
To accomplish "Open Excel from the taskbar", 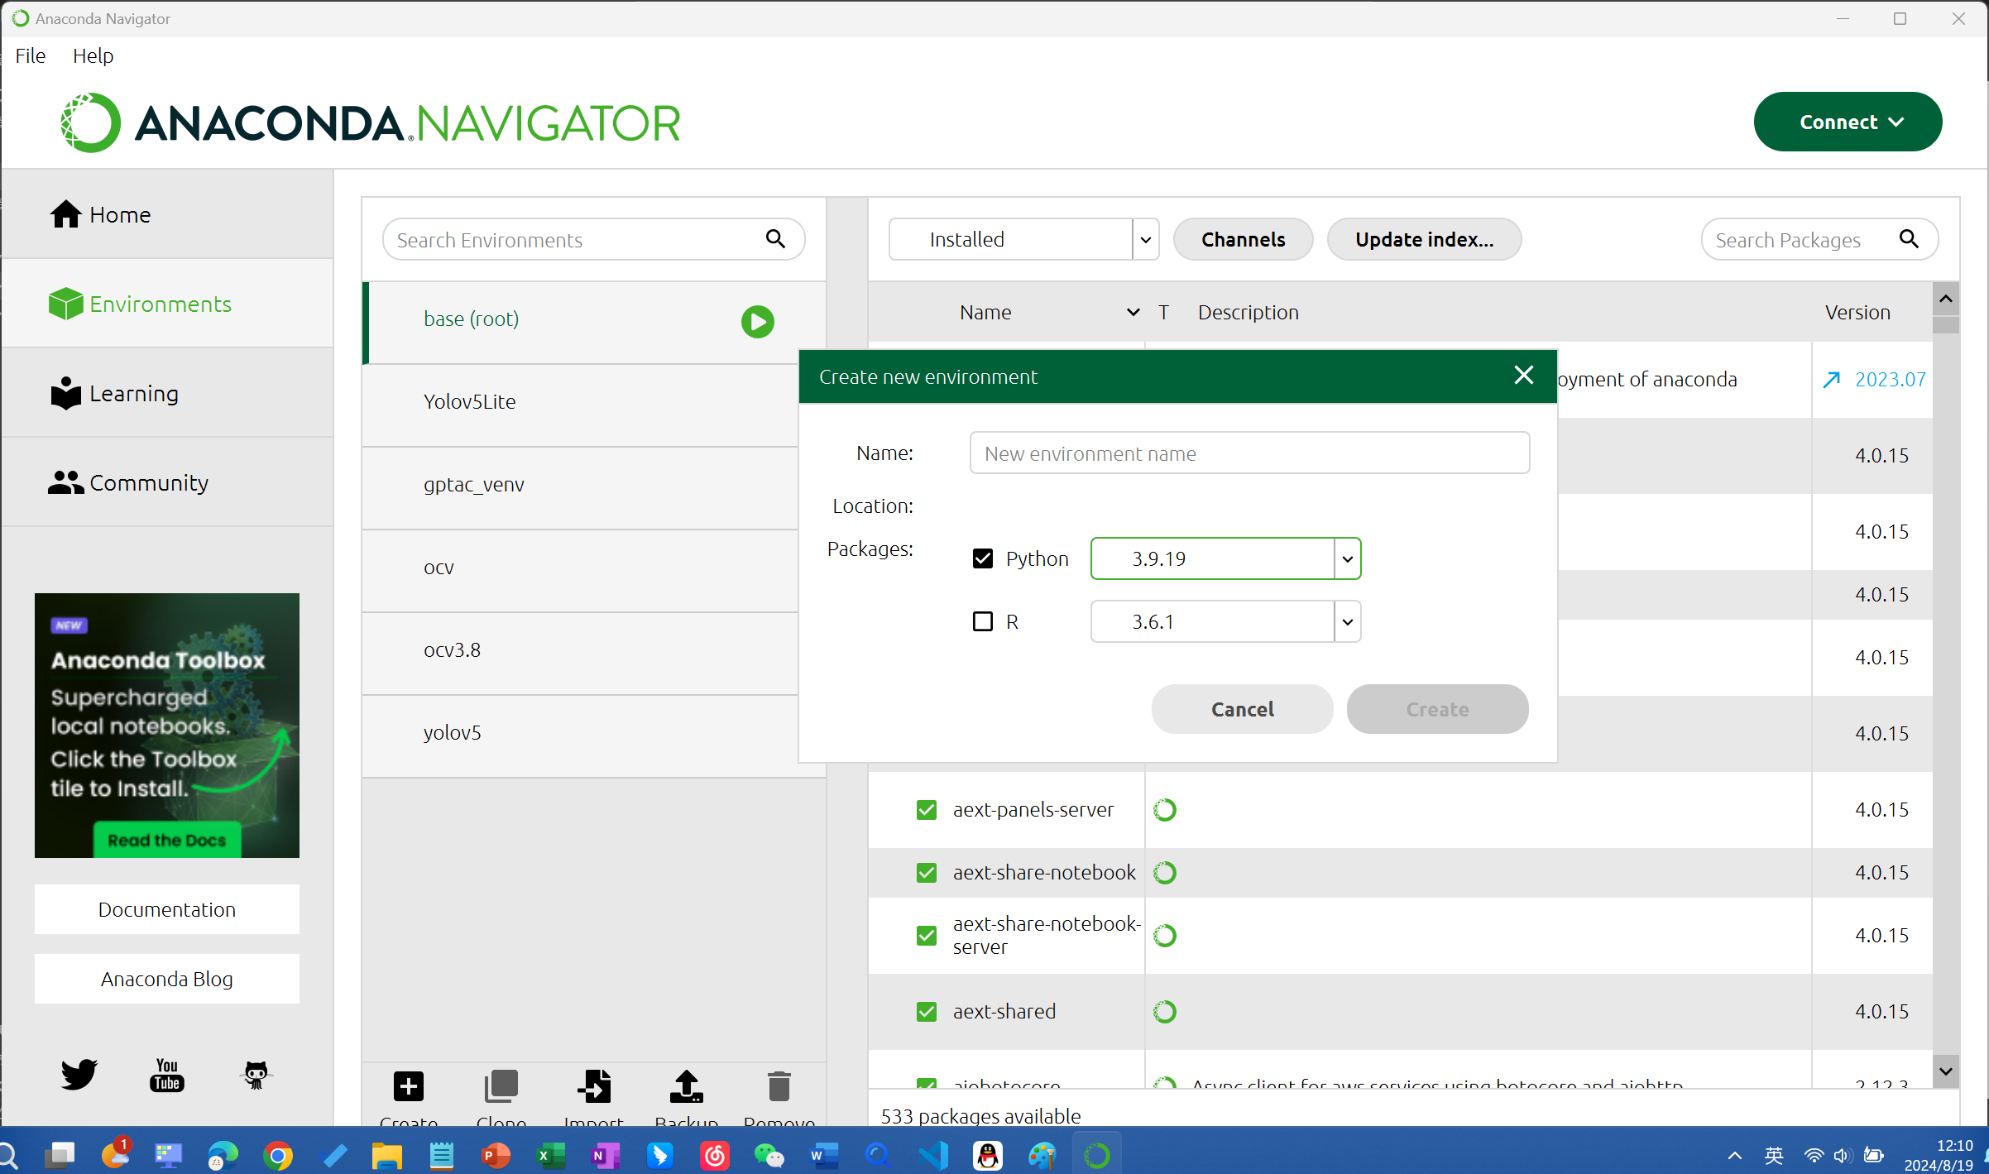I will coord(551,1155).
